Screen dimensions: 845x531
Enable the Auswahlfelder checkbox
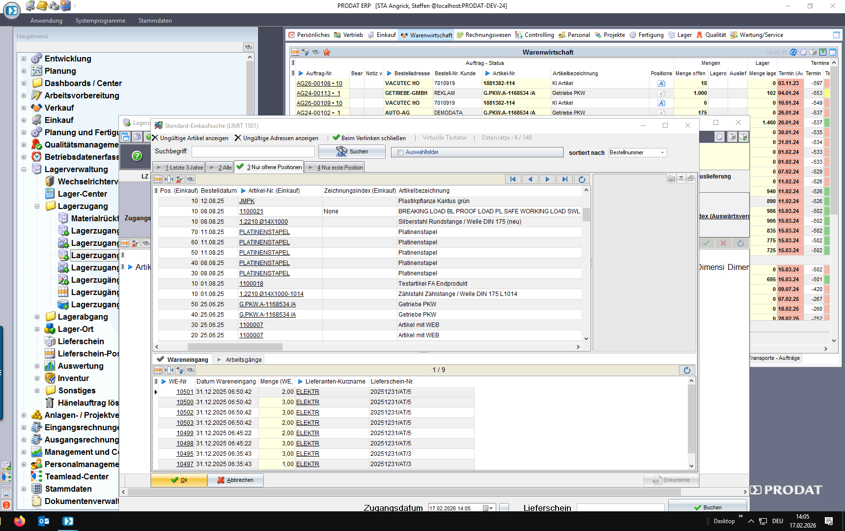click(400, 152)
